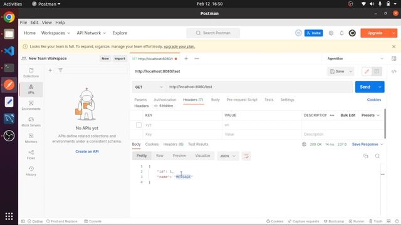Image resolution: width=401 pixels, height=225 pixels.
Task: Open Monitors in the sidebar
Action: (x=31, y=138)
